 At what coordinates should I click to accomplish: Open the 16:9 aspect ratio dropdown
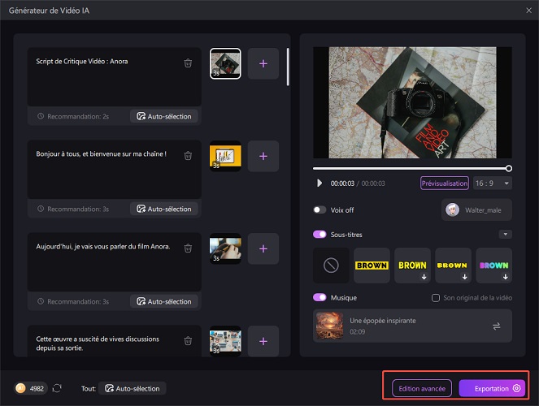click(x=492, y=184)
